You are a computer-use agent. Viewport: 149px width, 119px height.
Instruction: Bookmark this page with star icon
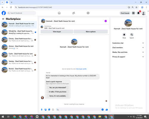136,7
